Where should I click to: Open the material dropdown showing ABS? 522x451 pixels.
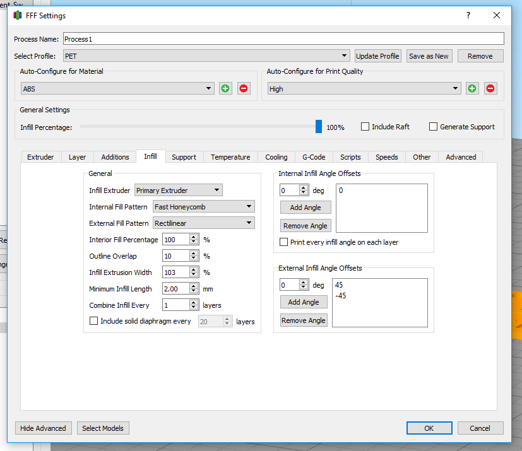tap(117, 89)
